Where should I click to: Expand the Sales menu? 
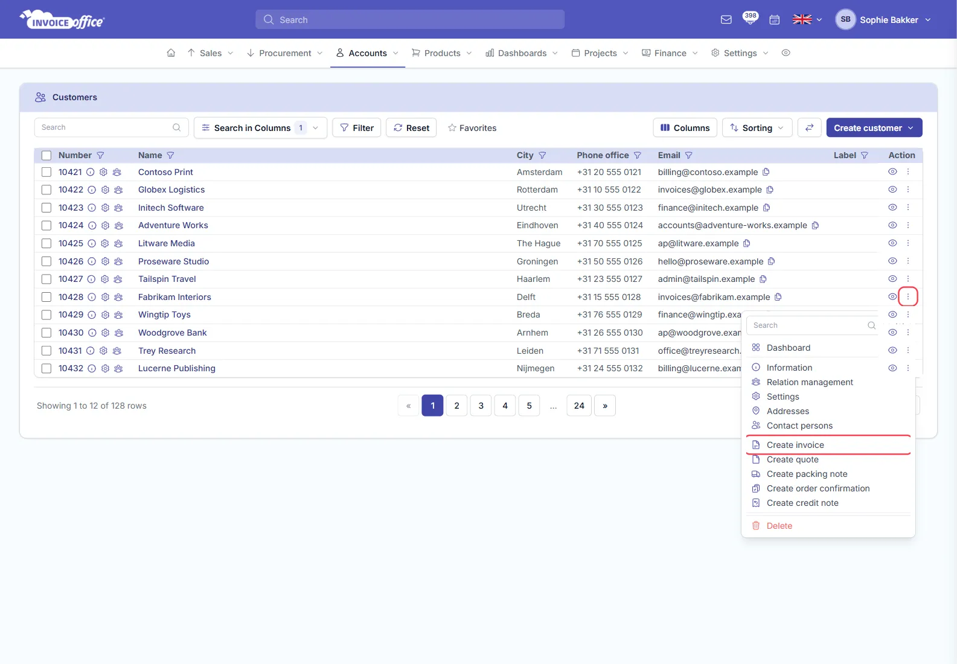(210, 53)
